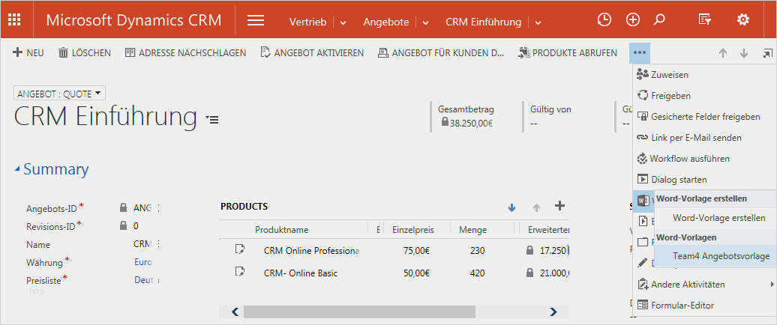
Task: Open advanced find filter icon
Action: click(705, 19)
